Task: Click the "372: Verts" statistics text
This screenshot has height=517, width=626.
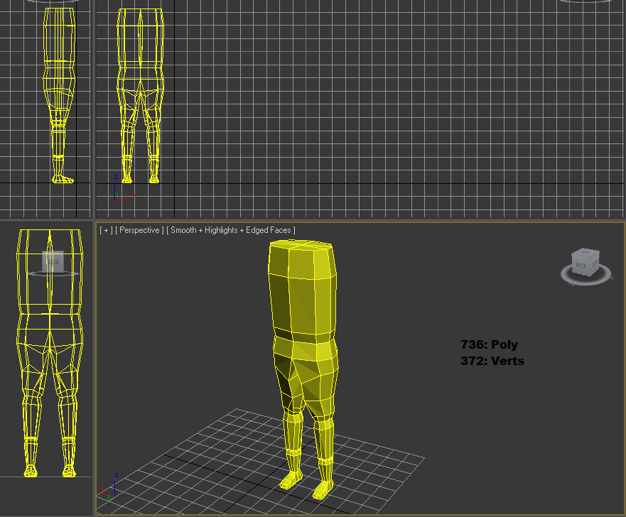Action: point(492,361)
